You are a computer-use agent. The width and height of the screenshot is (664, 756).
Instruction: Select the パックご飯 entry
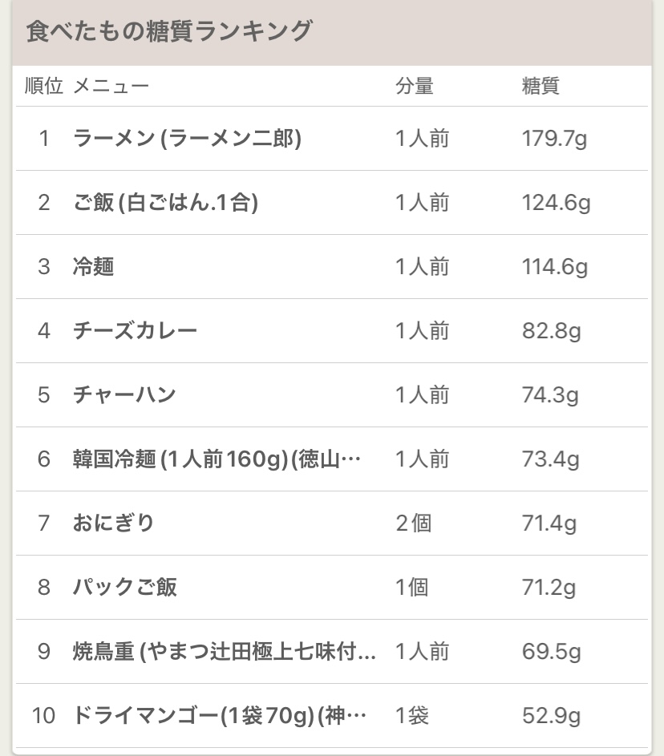[x=124, y=588]
